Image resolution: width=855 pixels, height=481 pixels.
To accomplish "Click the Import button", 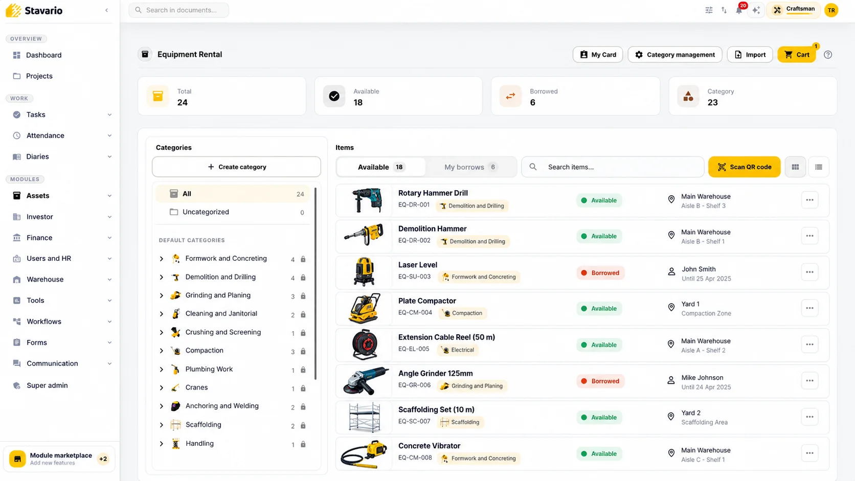I will pos(750,55).
